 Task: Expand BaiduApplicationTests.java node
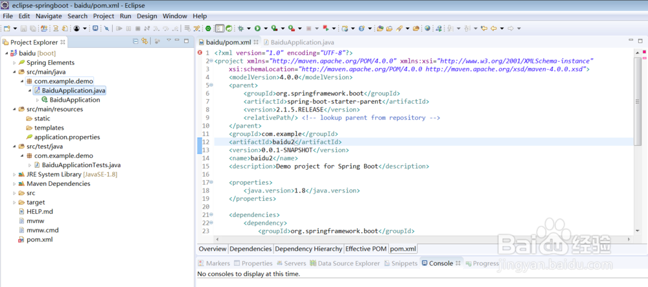[x=30, y=165]
